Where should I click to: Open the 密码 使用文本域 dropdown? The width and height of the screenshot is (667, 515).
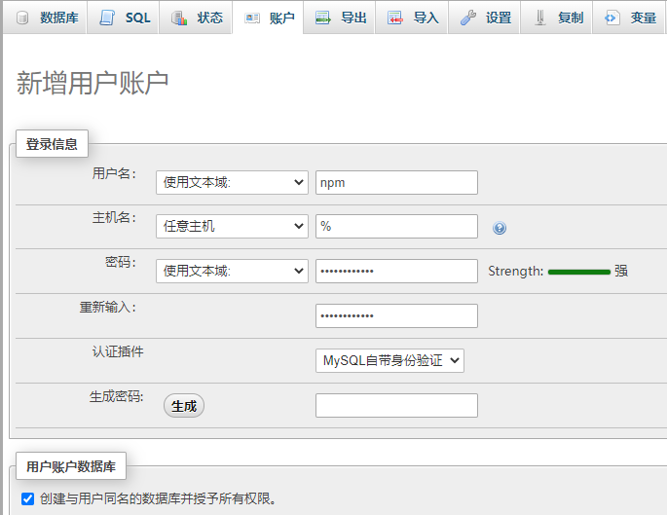(x=232, y=271)
